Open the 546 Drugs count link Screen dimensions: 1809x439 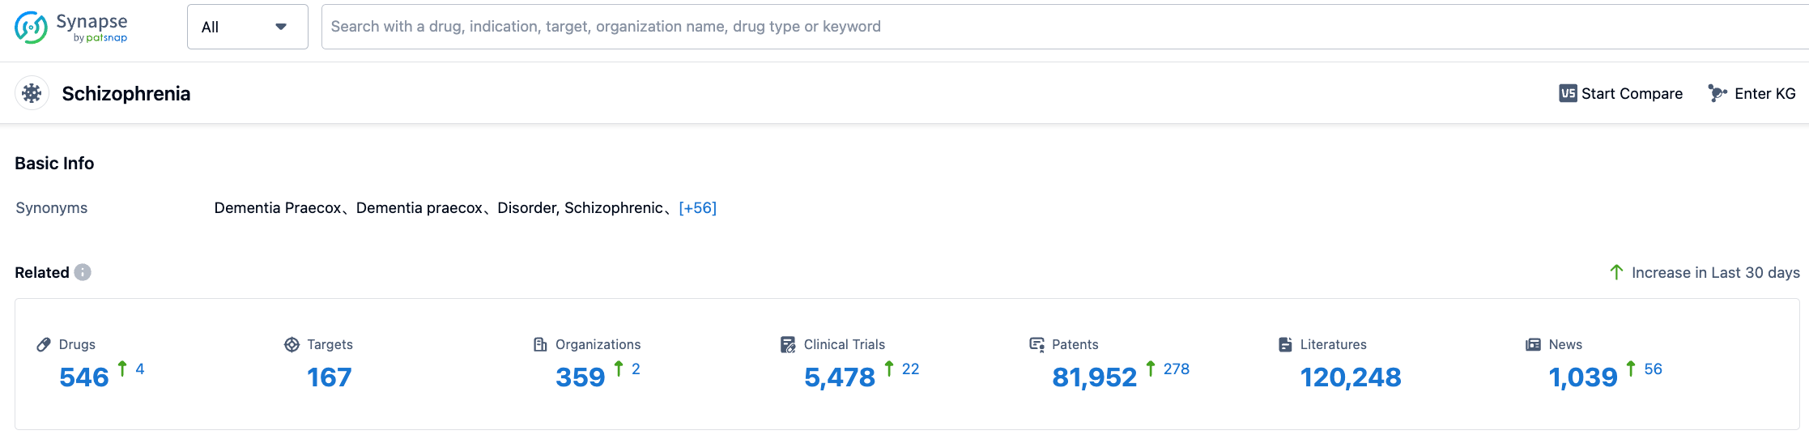pos(84,377)
